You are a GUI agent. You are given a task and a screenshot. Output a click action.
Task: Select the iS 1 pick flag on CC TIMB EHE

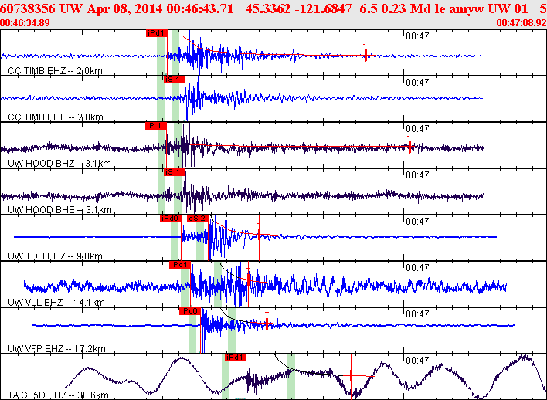[x=175, y=80]
